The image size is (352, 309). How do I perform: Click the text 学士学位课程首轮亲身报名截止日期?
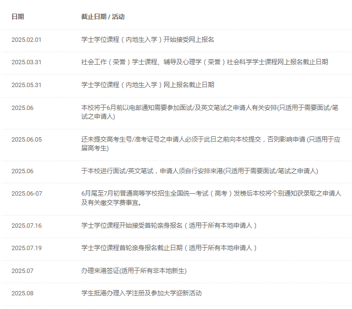tap(132, 248)
